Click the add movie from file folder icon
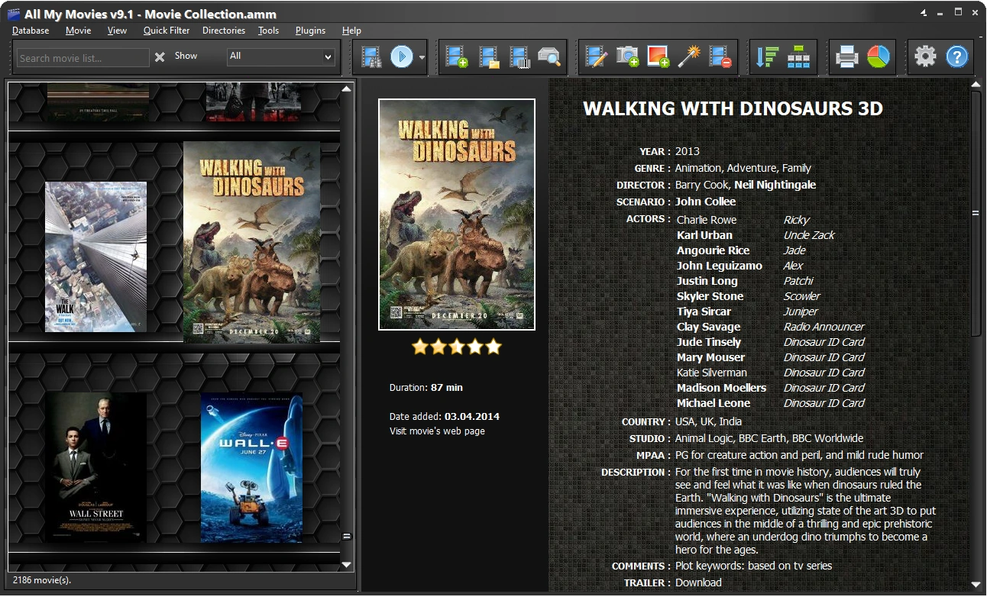This screenshot has height=597, width=987. tap(489, 56)
